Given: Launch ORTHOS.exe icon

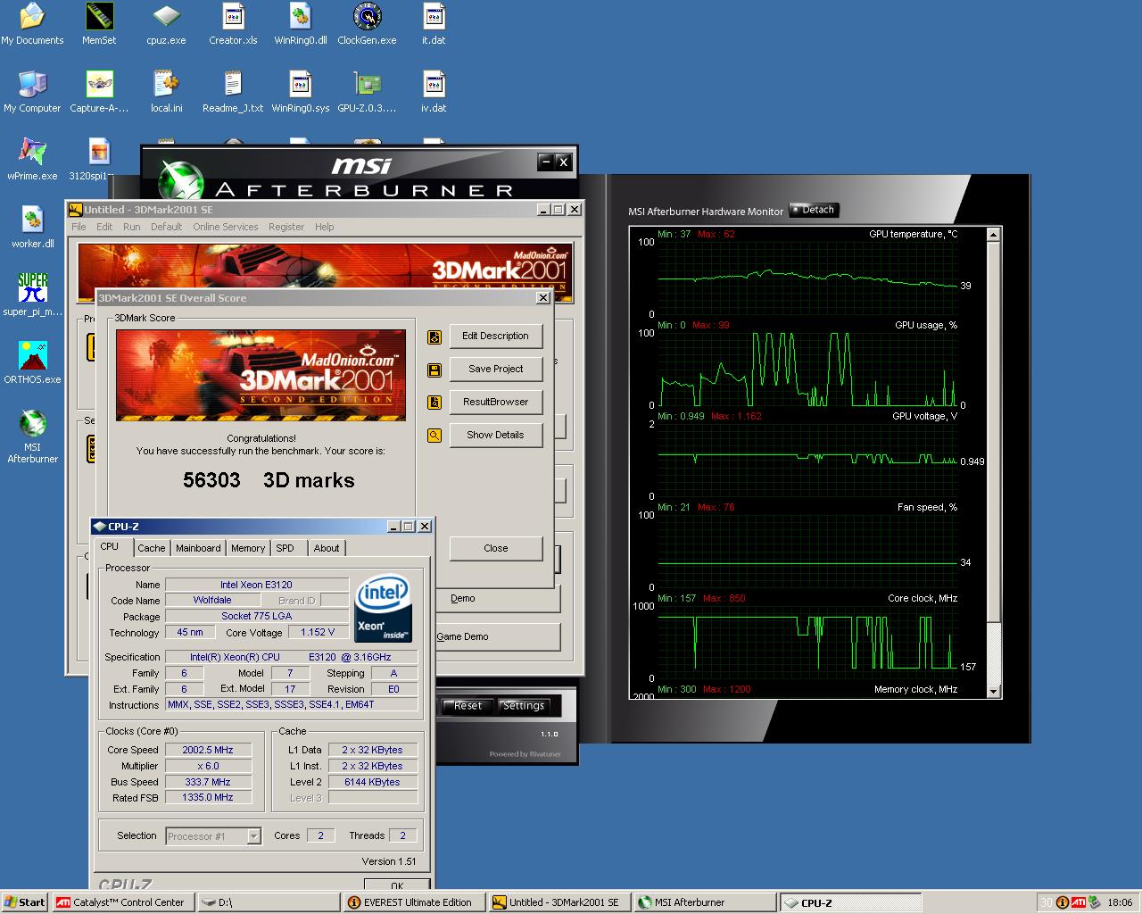Looking at the screenshot, I should [x=32, y=363].
